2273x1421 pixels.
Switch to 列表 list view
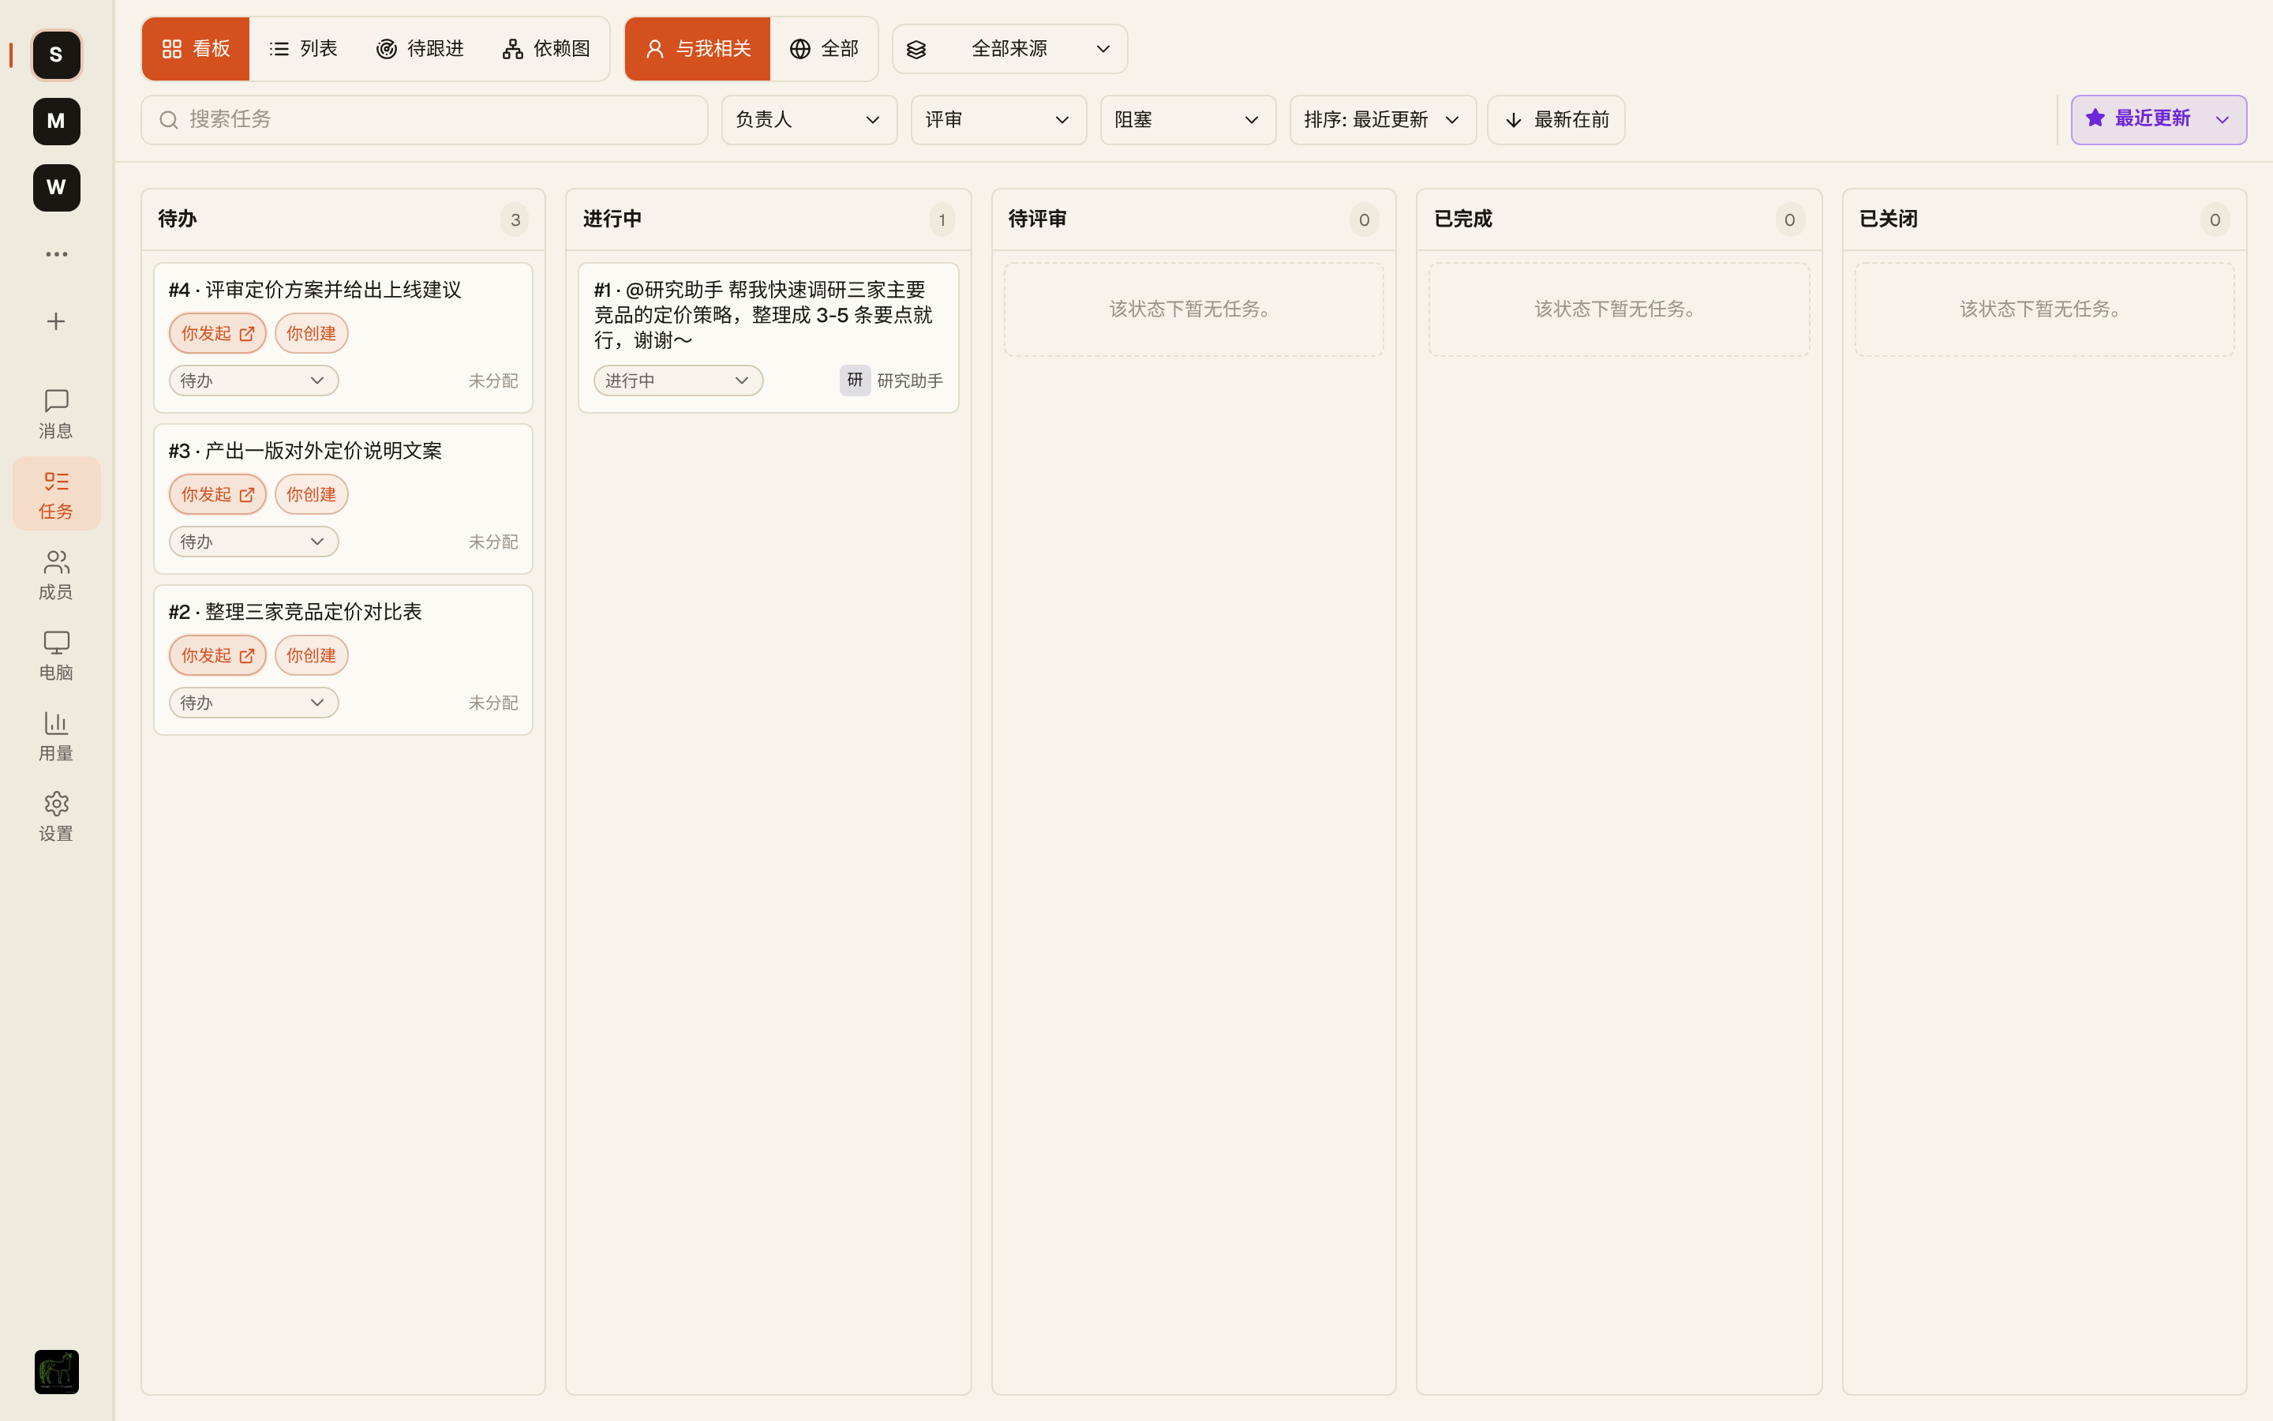click(x=302, y=49)
